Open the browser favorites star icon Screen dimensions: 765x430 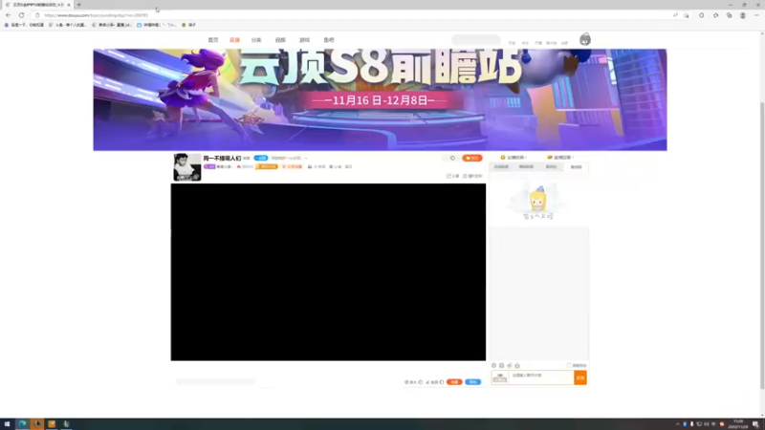(715, 15)
